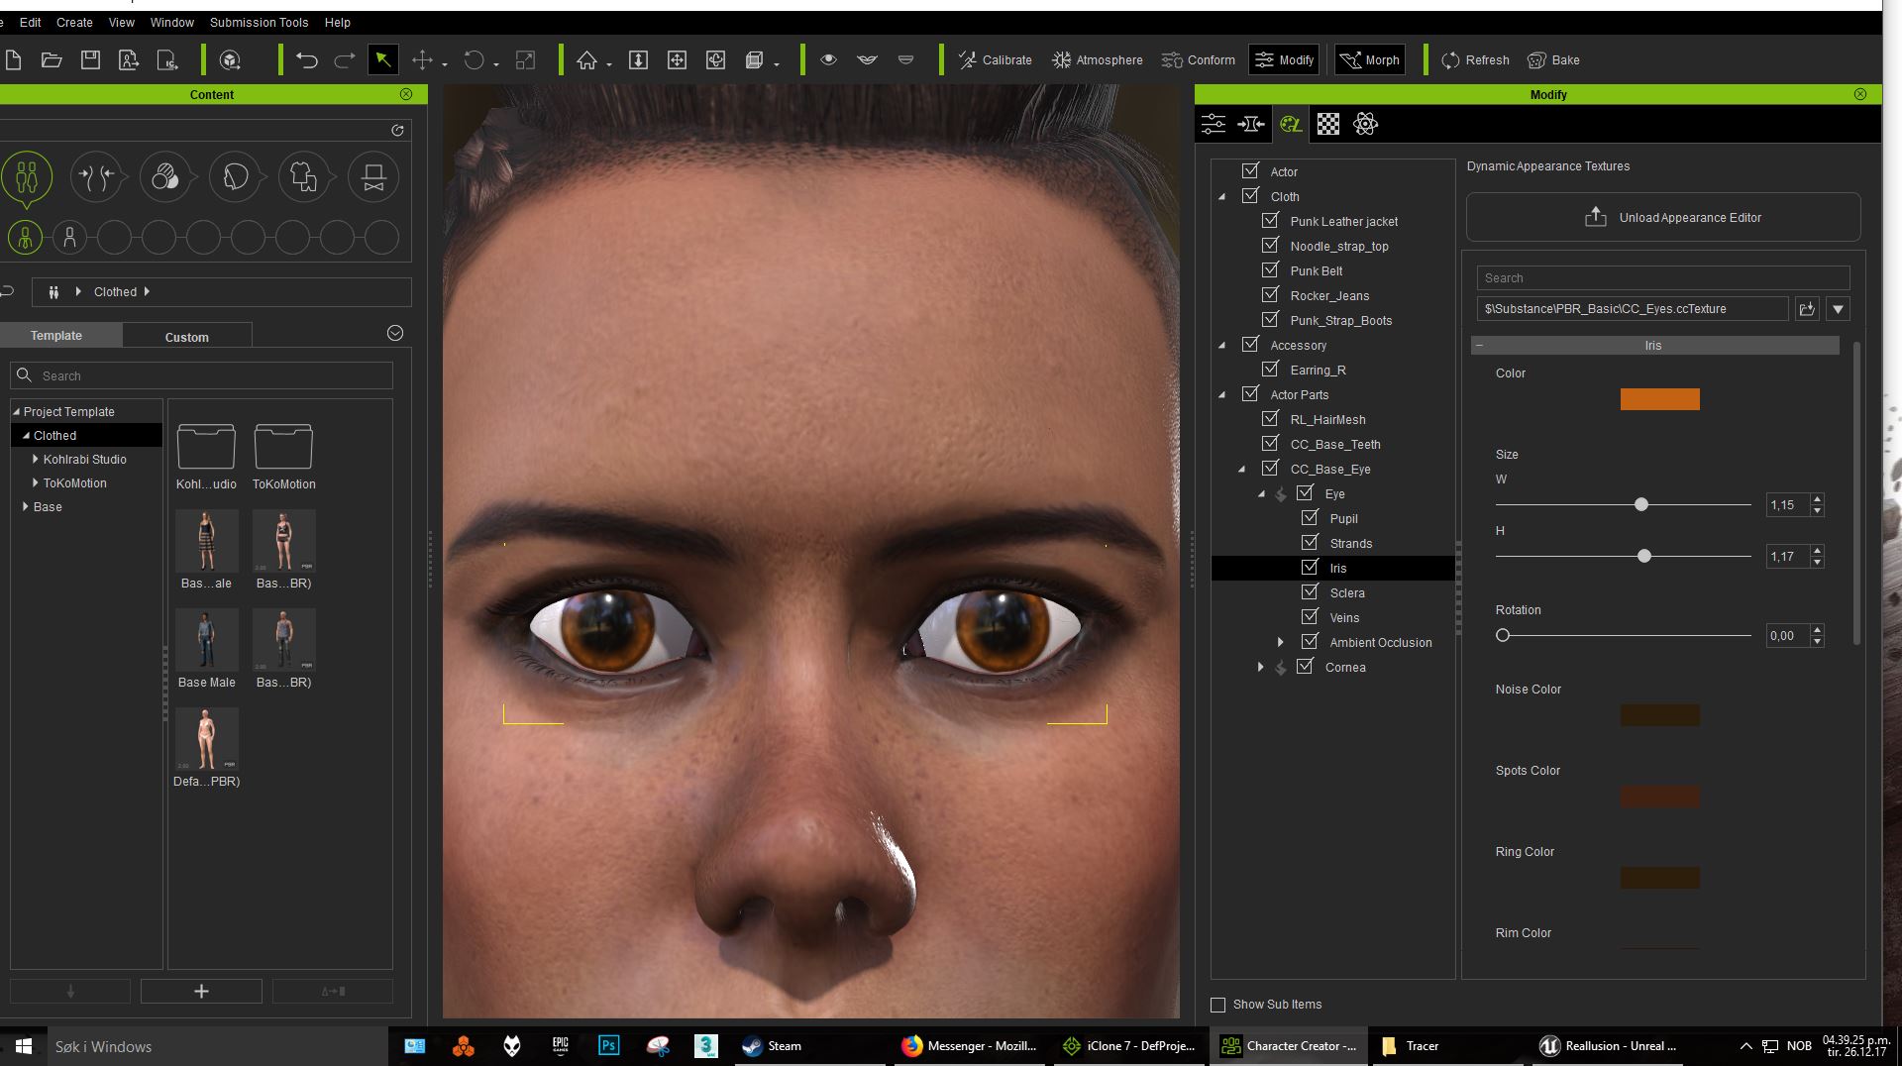
Task: Collapse the Accessory tree group
Action: 1222,346
